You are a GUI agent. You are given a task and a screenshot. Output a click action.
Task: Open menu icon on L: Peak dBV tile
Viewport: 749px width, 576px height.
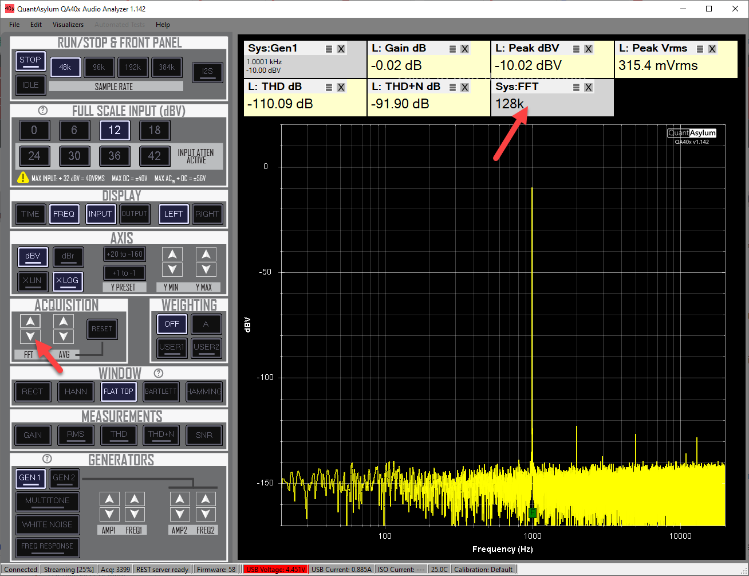pos(577,49)
